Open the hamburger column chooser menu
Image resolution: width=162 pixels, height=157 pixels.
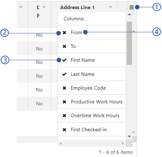click(132, 7)
